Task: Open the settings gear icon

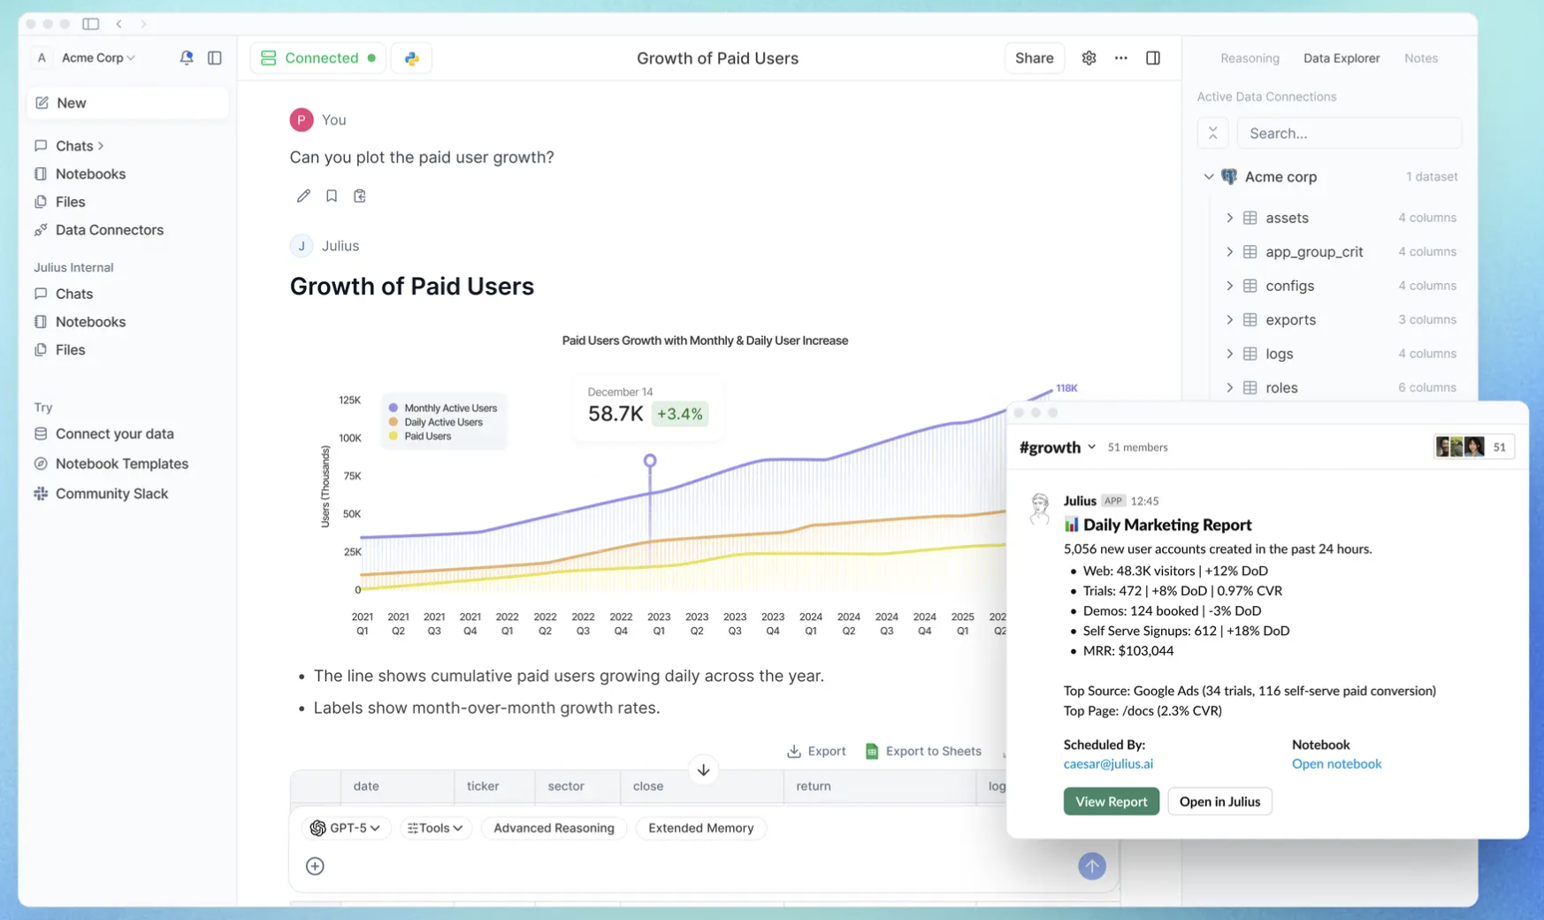Action: (x=1089, y=57)
